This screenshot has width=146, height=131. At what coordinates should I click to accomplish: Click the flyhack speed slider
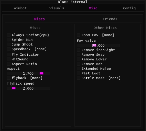[x=29, y=88]
